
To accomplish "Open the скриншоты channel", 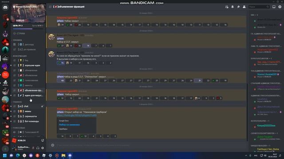I will [28, 116].
